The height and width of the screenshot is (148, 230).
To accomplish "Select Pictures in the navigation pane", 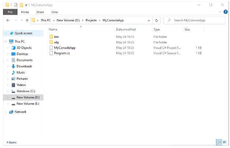I will point(22,79).
